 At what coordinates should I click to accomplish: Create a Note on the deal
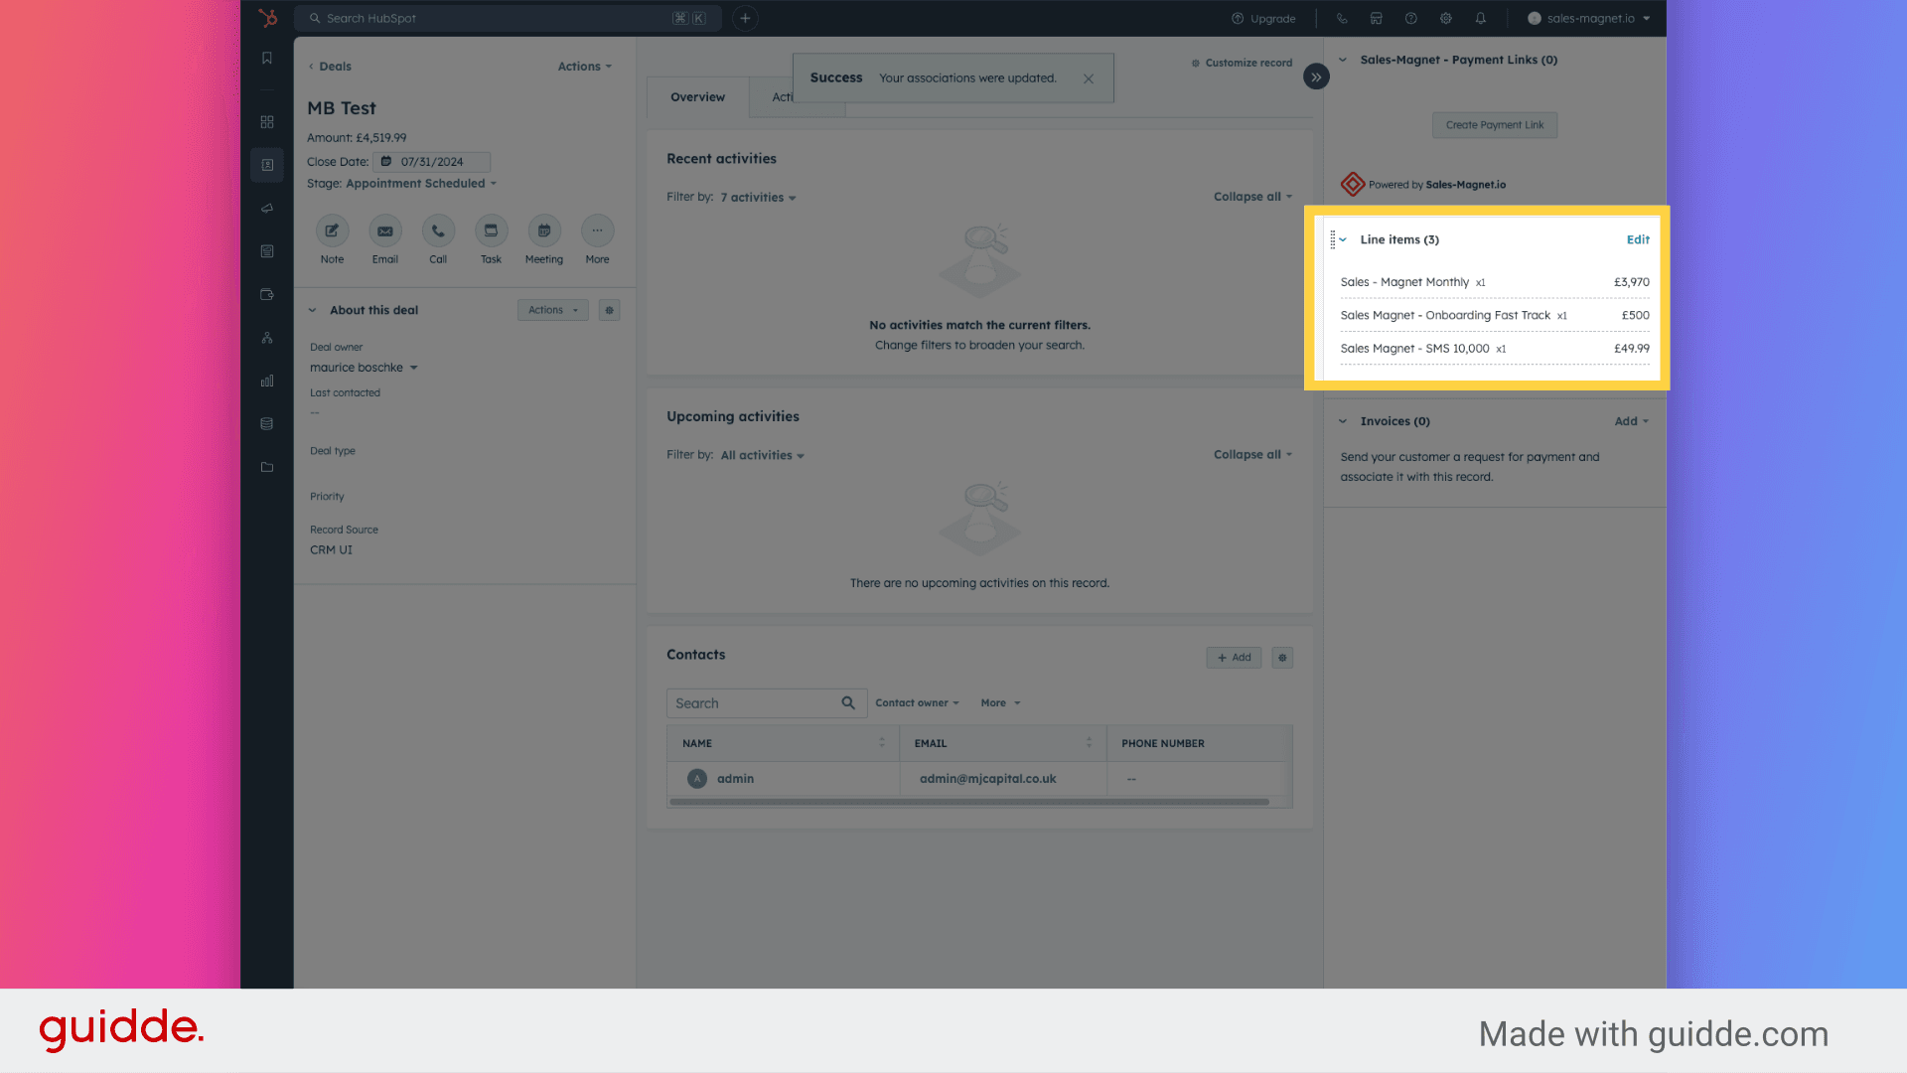click(332, 230)
